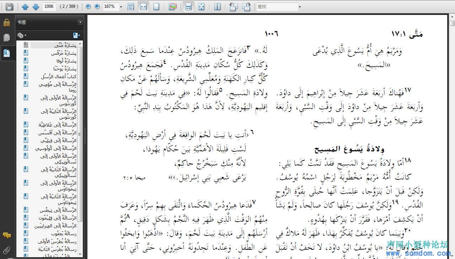Image resolution: width=455 pixels, height=259 pixels.
Task: Open the attachments paperclip panel
Action: coord(7,250)
